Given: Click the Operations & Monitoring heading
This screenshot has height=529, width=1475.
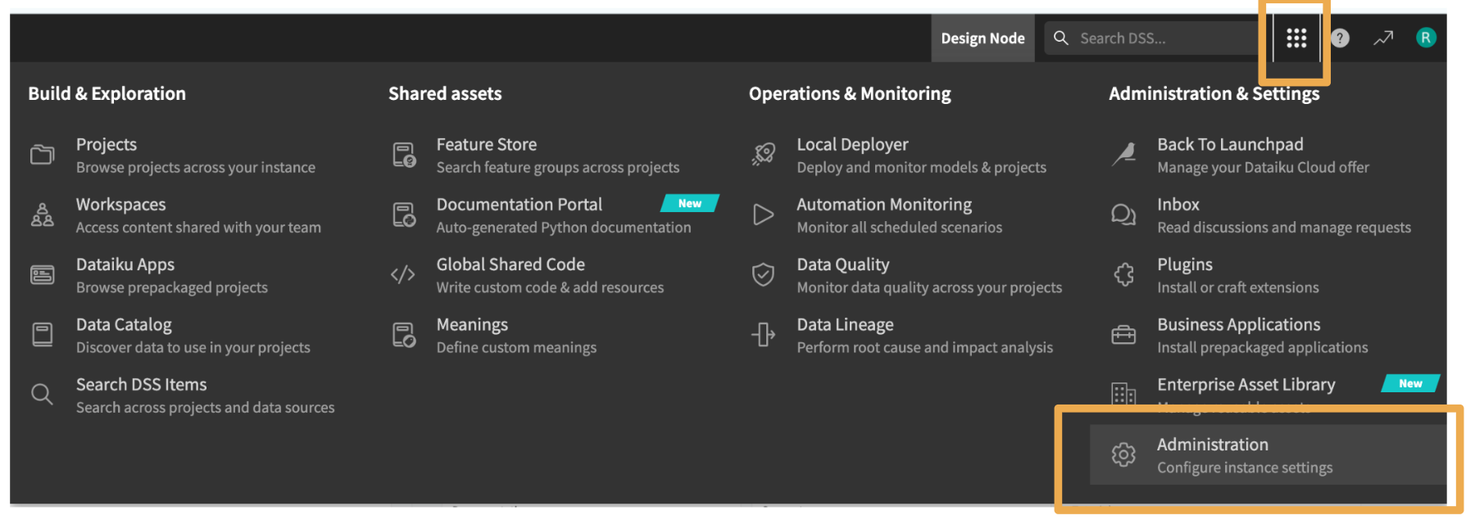Looking at the screenshot, I should point(850,93).
